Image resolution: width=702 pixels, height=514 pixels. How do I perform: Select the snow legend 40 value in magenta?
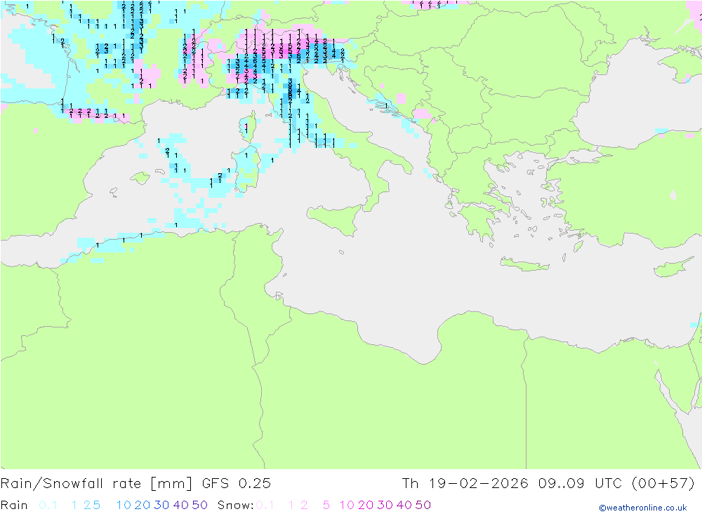tap(404, 505)
